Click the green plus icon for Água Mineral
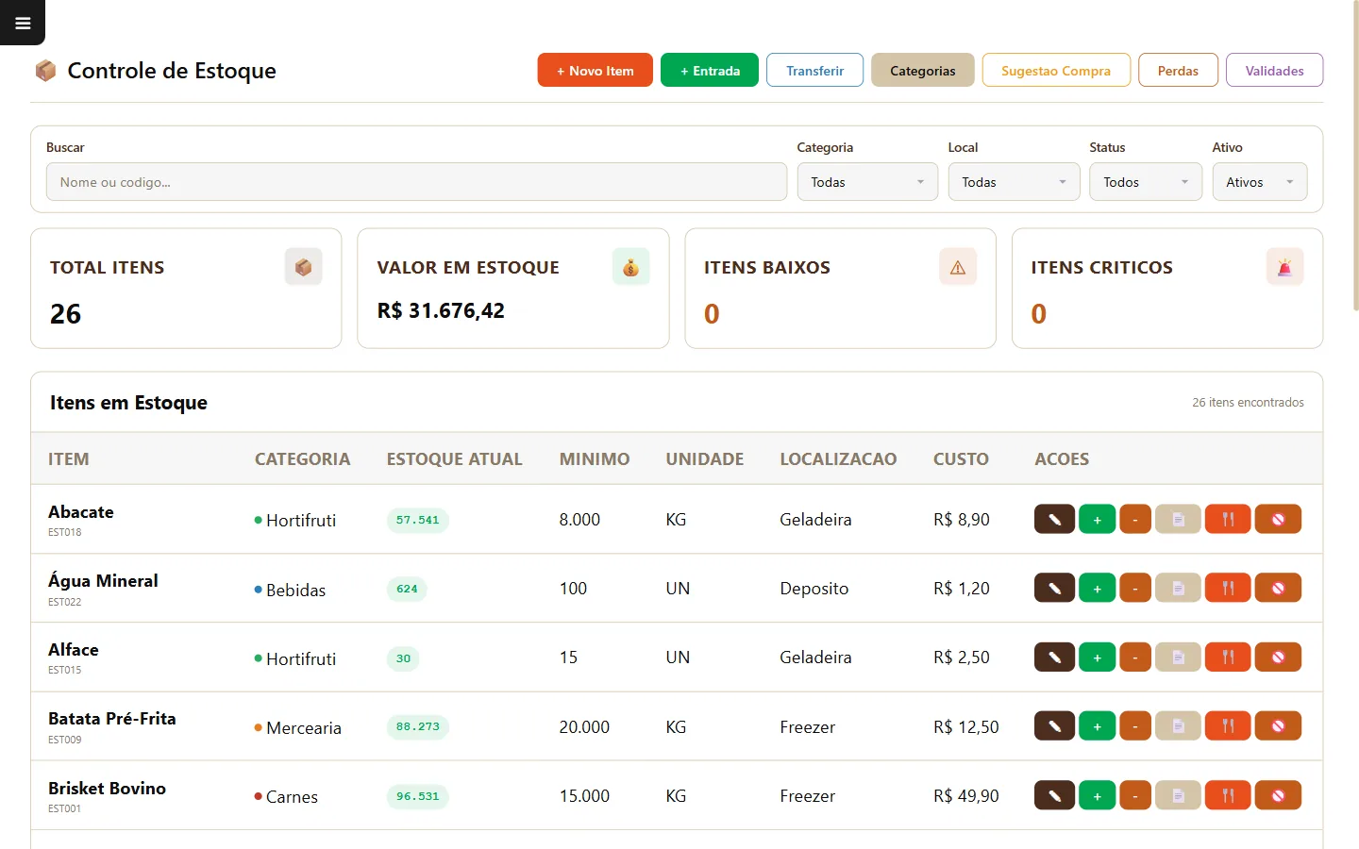The image size is (1359, 849). [x=1097, y=588]
